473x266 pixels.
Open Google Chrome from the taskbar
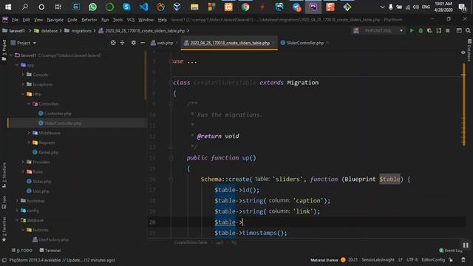click(245, 7)
